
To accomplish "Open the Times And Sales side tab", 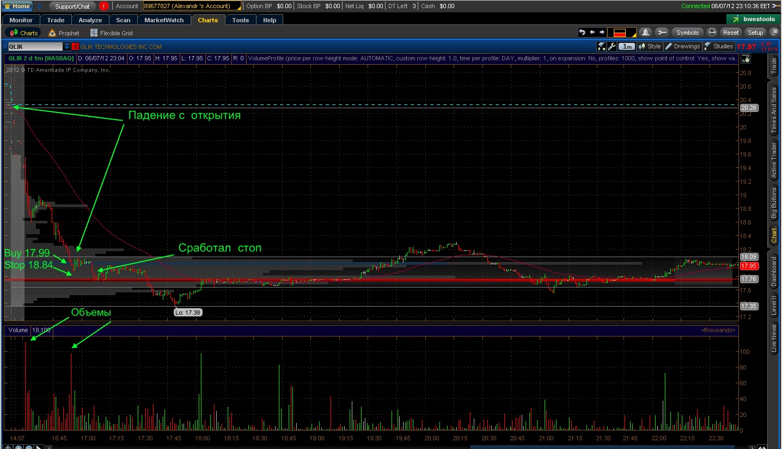I will pyautogui.click(x=774, y=111).
